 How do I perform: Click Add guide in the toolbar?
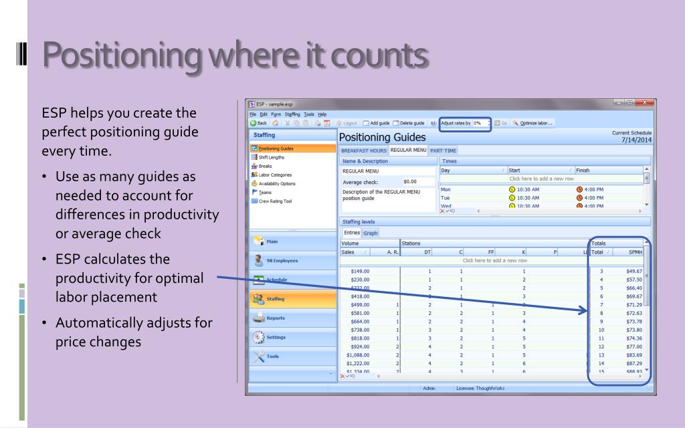[376, 123]
